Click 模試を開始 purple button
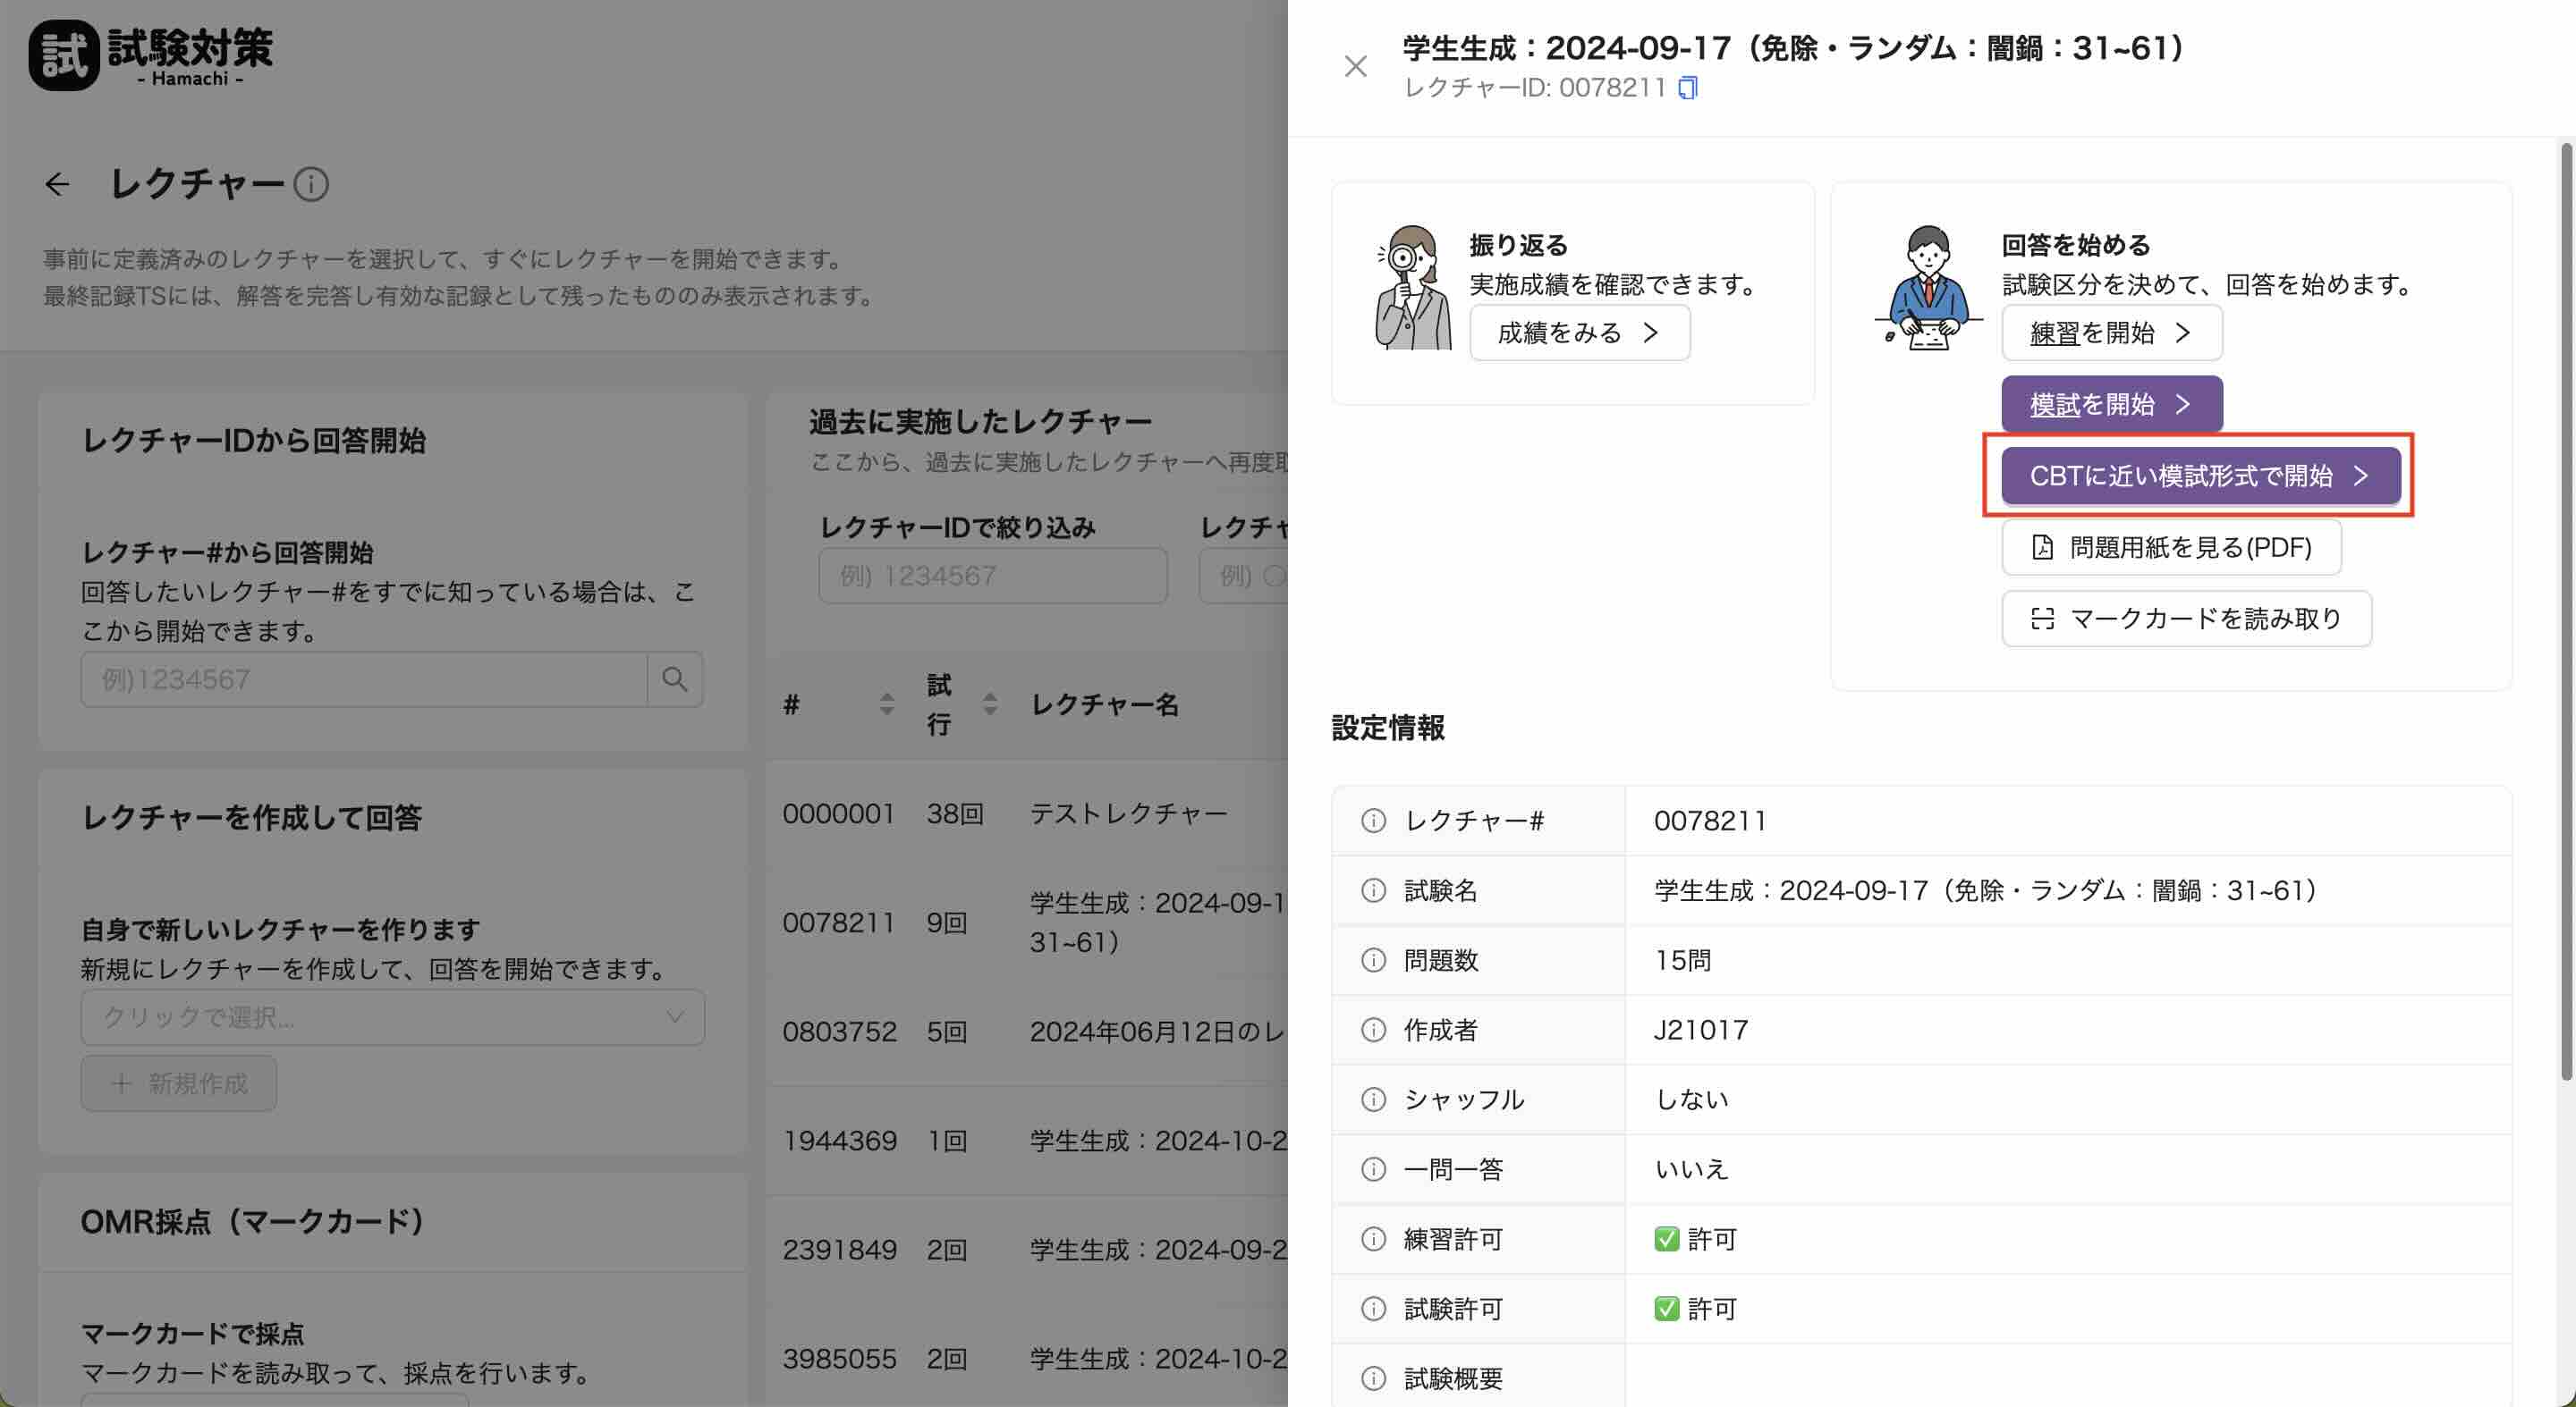This screenshot has width=2576, height=1407. (2111, 405)
